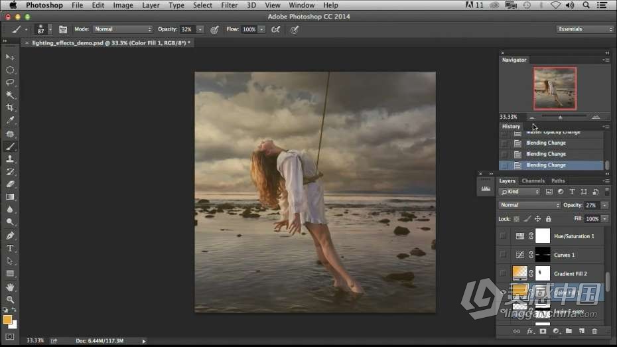
Task: Select the Healing Brush tool
Action: [x=10, y=134]
